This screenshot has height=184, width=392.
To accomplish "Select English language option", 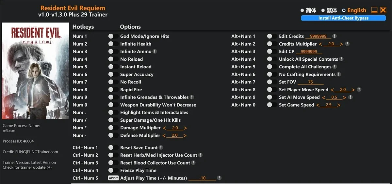I will (x=354, y=10).
